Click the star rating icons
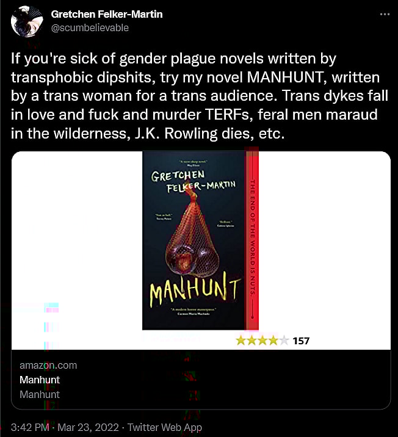The image size is (398, 437). click(x=262, y=341)
